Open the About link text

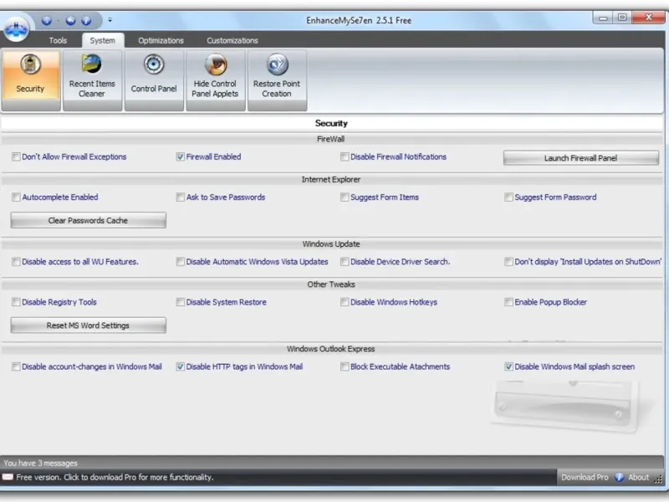coord(638,477)
